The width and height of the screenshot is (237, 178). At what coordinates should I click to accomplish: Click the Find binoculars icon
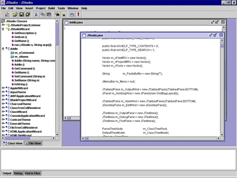click(57, 14)
